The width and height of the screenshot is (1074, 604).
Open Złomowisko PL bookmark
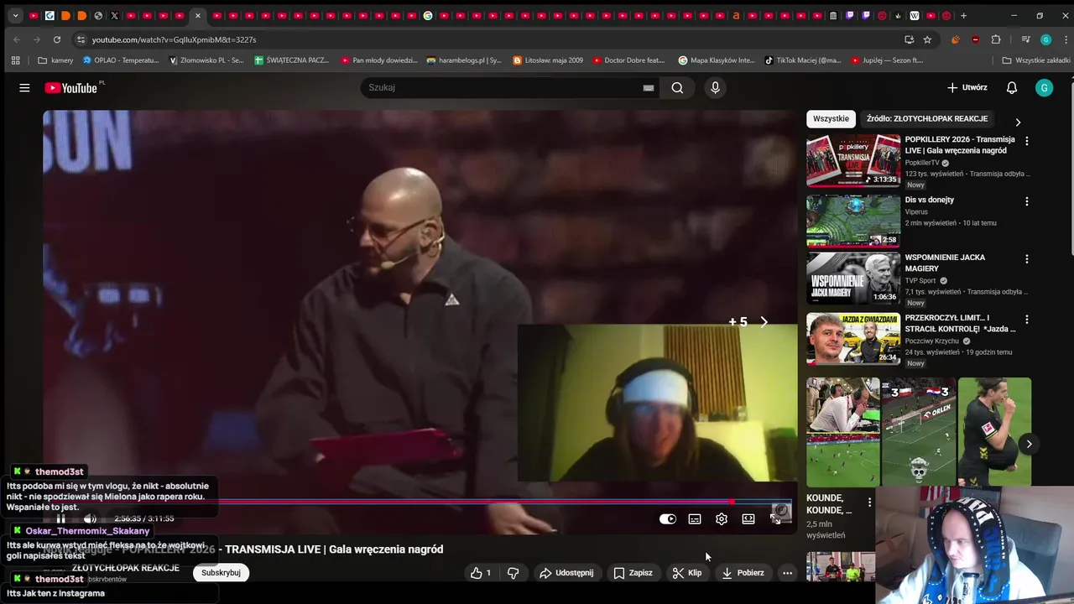206,60
